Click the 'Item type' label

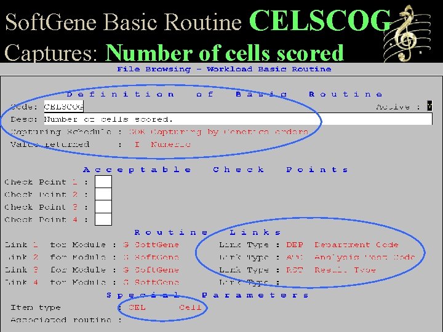click(x=35, y=307)
